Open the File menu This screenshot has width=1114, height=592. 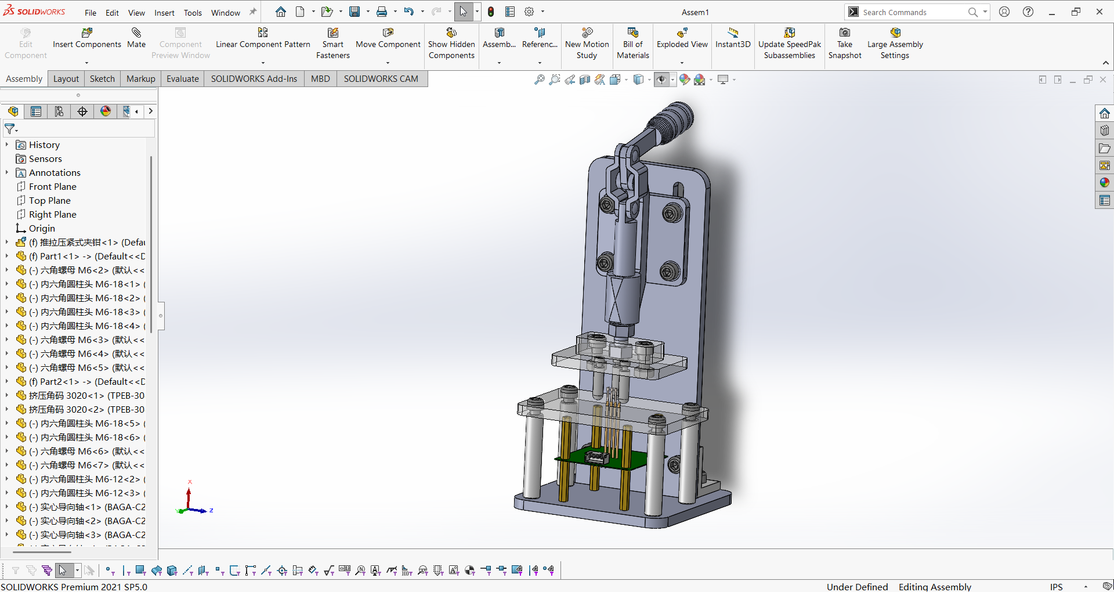tap(91, 13)
